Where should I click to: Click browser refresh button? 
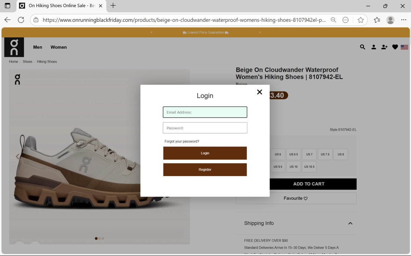point(21,20)
